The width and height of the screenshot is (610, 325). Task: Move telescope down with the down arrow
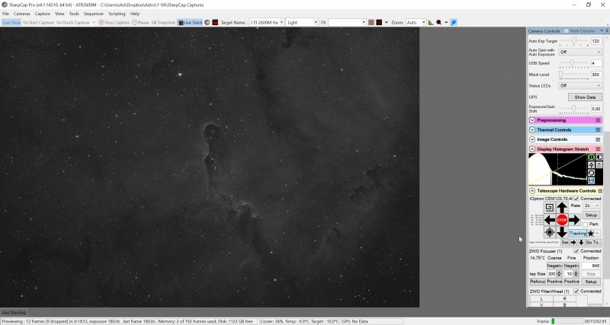[x=562, y=232]
